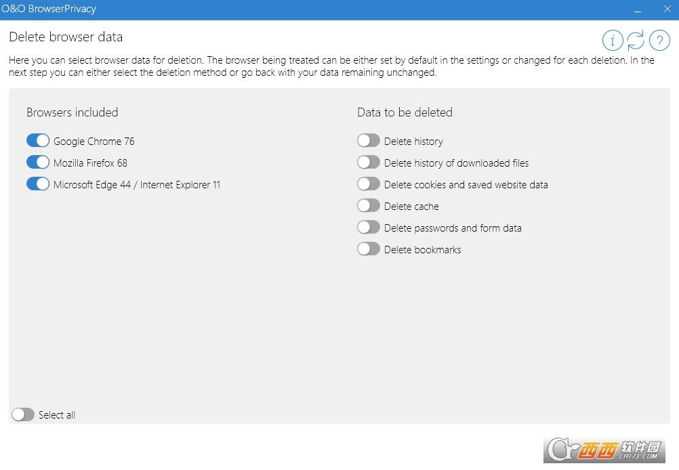Click the Delete cache label text
Viewport: 679px width, 470px height.
[411, 207]
